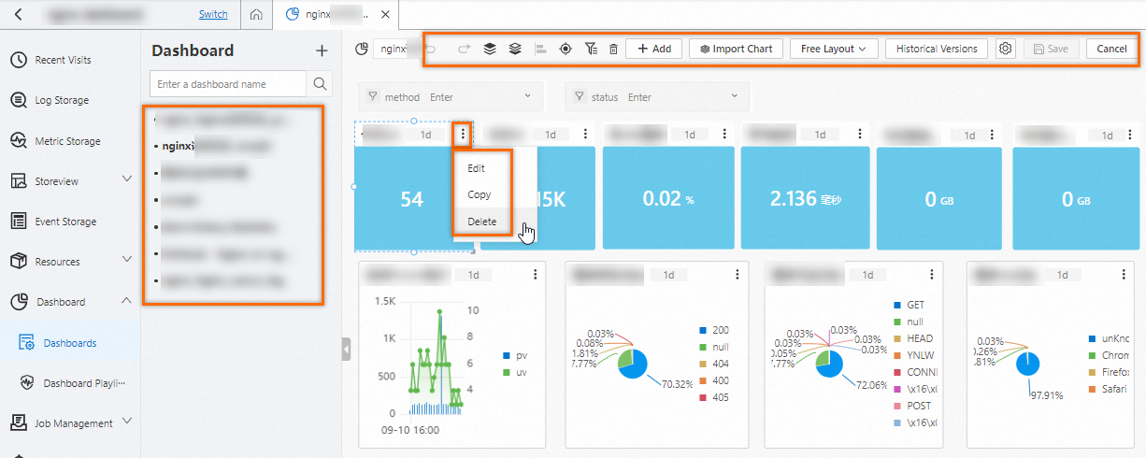Click the Add button

[654, 49]
